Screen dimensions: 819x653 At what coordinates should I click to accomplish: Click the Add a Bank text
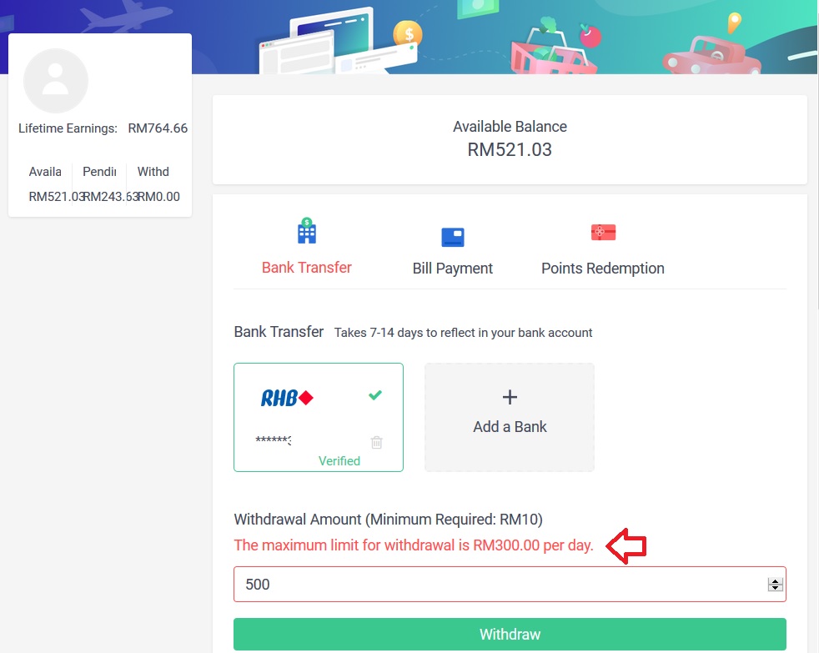(x=510, y=427)
